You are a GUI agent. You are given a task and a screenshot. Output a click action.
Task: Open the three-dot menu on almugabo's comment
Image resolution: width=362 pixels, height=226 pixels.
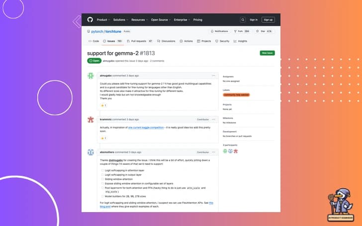(x=213, y=75)
